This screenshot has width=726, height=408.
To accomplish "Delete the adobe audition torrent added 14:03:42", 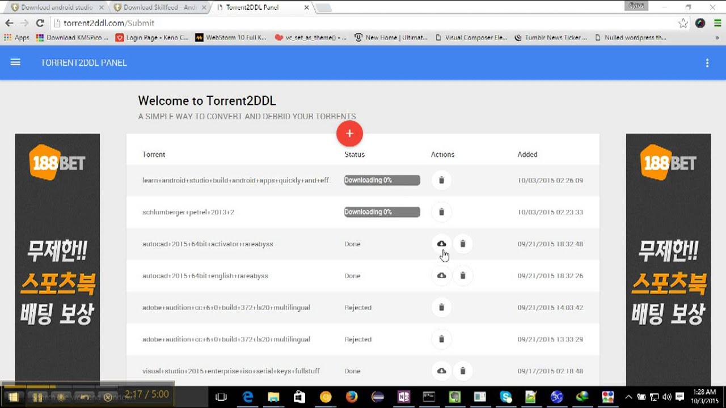I will coord(441,307).
